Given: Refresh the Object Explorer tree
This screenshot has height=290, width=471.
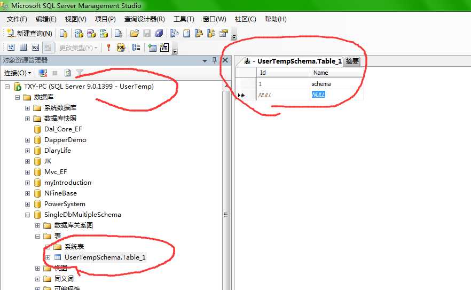Looking at the screenshot, I should pos(68,73).
